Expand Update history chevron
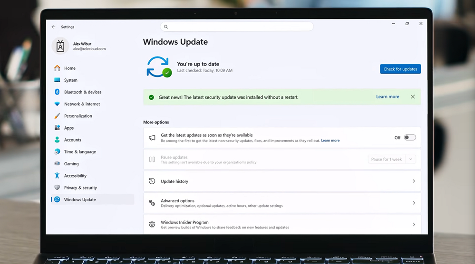The image size is (475, 264). click(414, 181)
